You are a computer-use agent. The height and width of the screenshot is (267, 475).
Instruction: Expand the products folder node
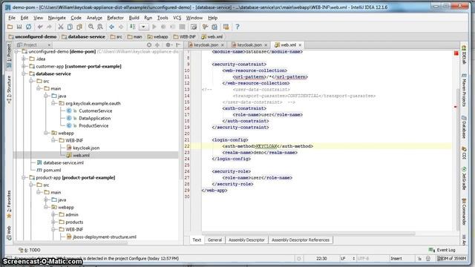coord(53,222)
